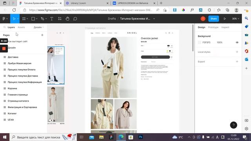Add a new page with plus

point(42,35)
